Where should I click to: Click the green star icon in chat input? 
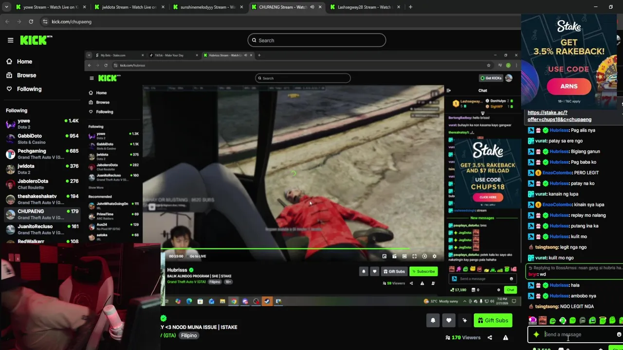coord(536,334)
